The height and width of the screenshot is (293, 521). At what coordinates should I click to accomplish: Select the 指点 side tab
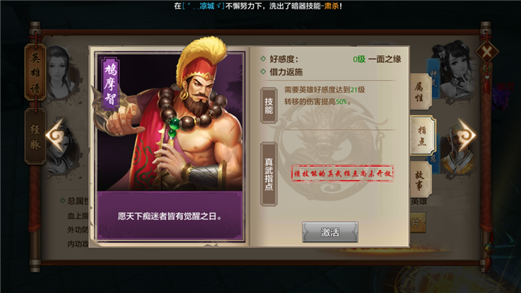point(422,135)
